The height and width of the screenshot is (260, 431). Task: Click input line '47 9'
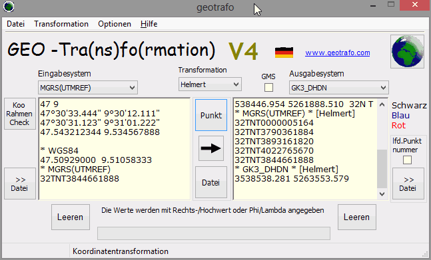point(49,104)
